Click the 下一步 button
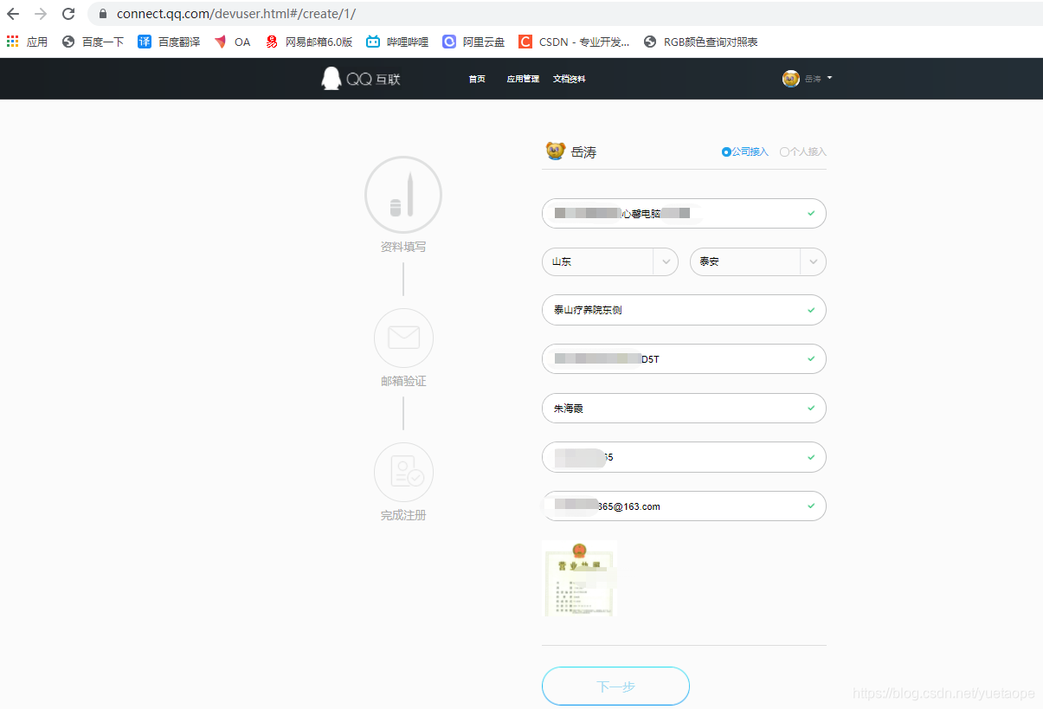Screen dimensions: 1043x709 click(x=615, y=686)
